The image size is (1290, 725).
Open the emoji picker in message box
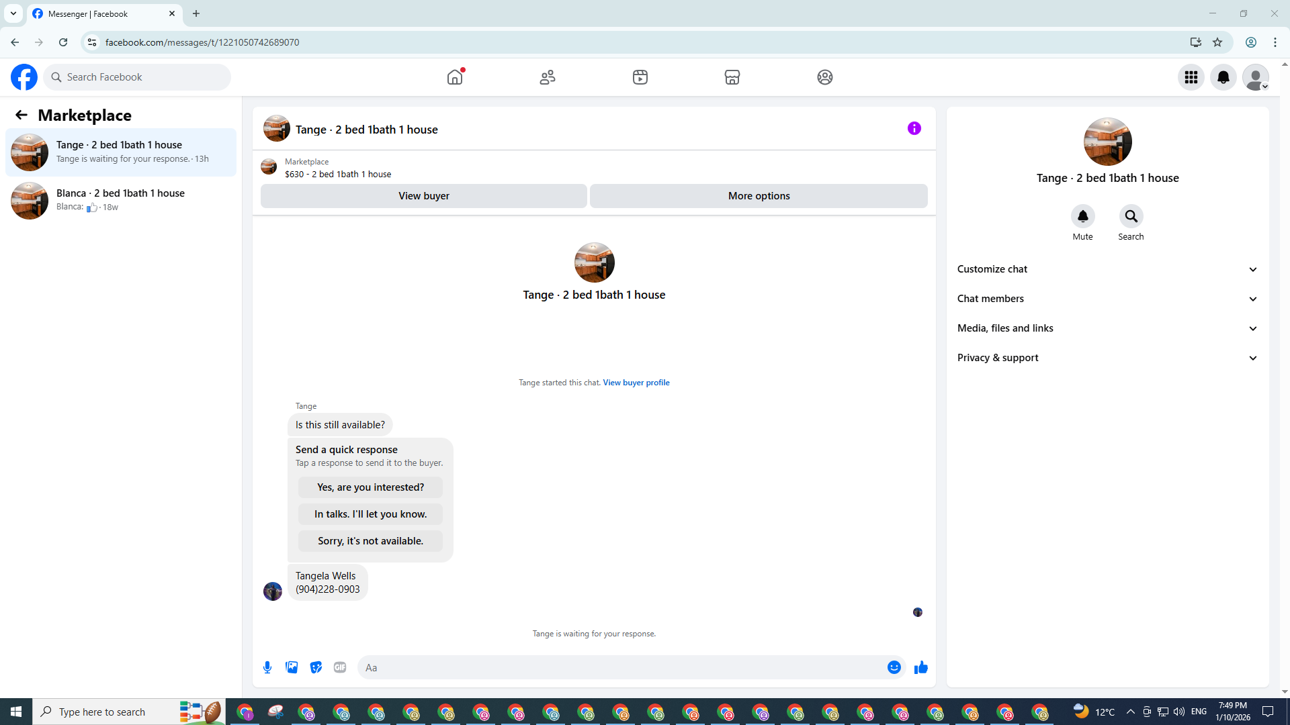[894, 667]
